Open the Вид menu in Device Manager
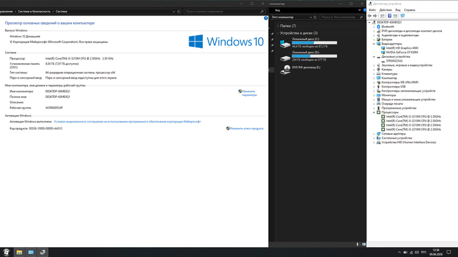This screenshot has height=257, width=458. (398, 10)
